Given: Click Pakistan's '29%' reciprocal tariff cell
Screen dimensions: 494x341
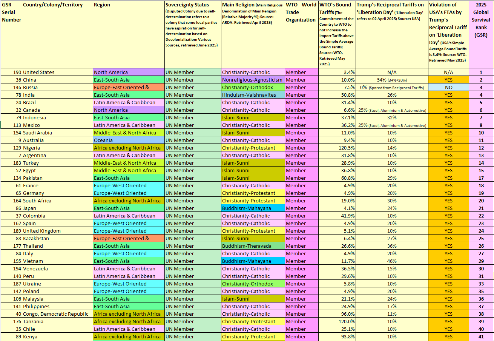Looking at the screenshot, I should (x=392, y=178).
